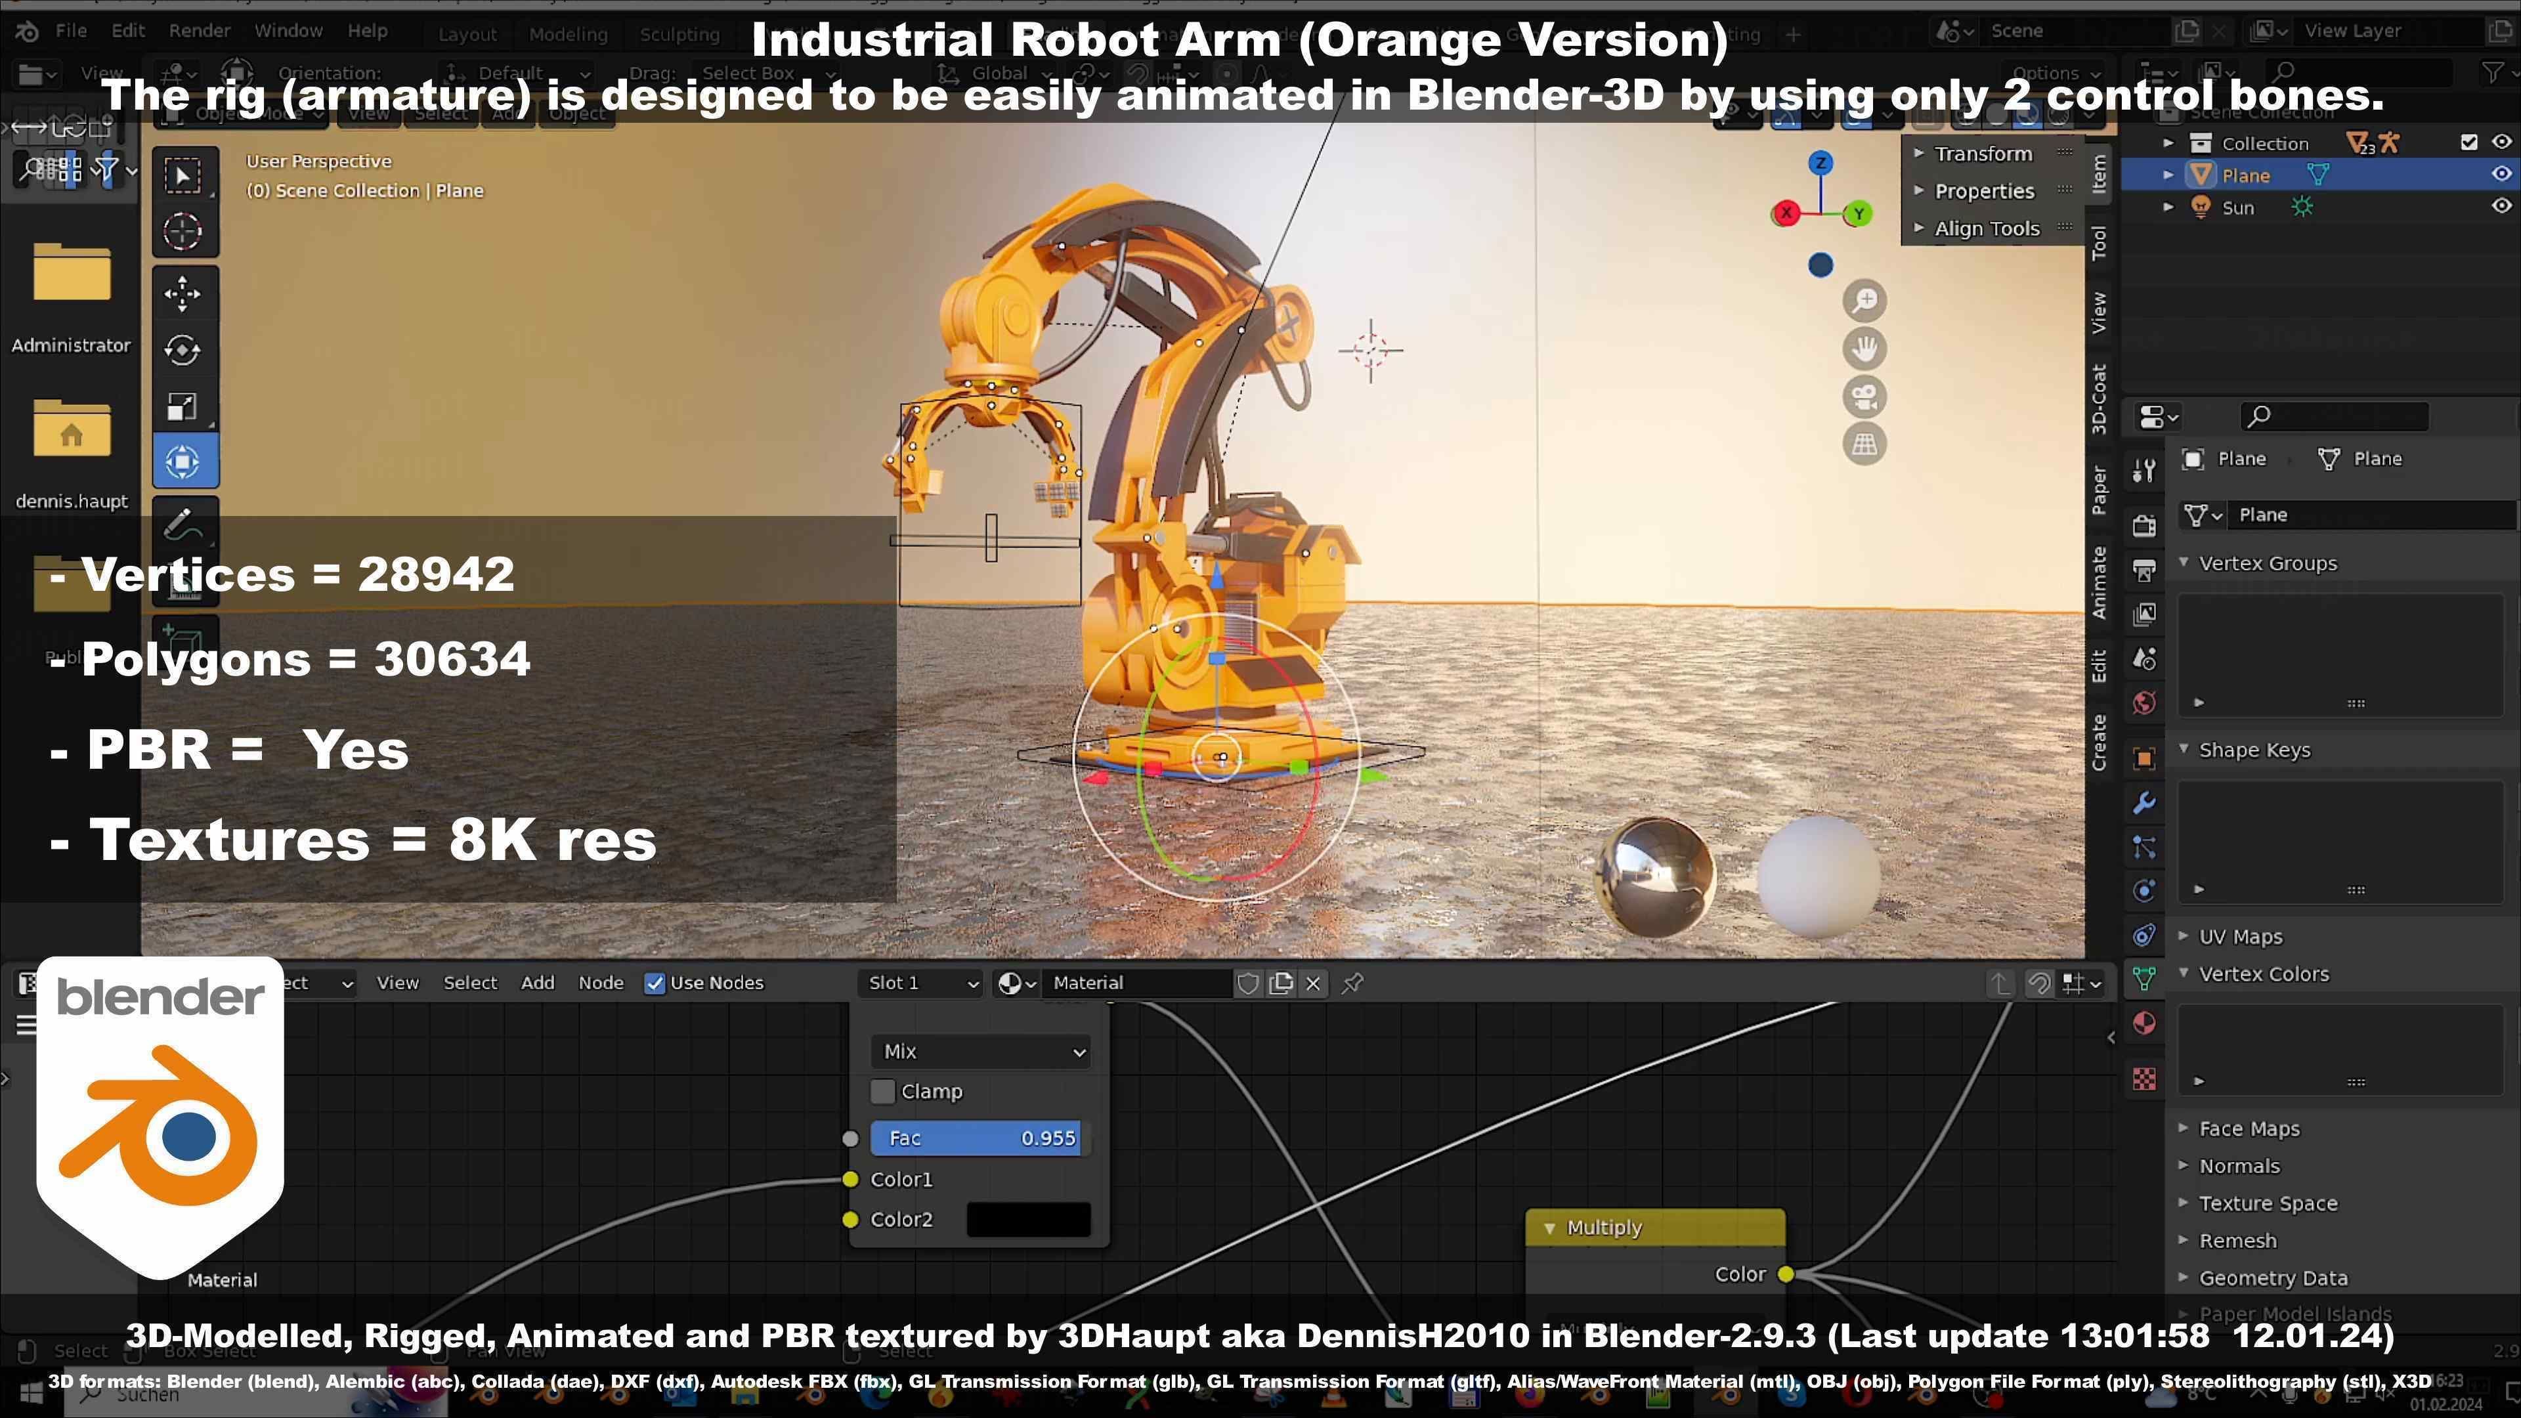Image resolution: width=2521 pixels, height=1418 pixels.
Task: Expand the Face Maps panel
Action: point(2248,1129)
